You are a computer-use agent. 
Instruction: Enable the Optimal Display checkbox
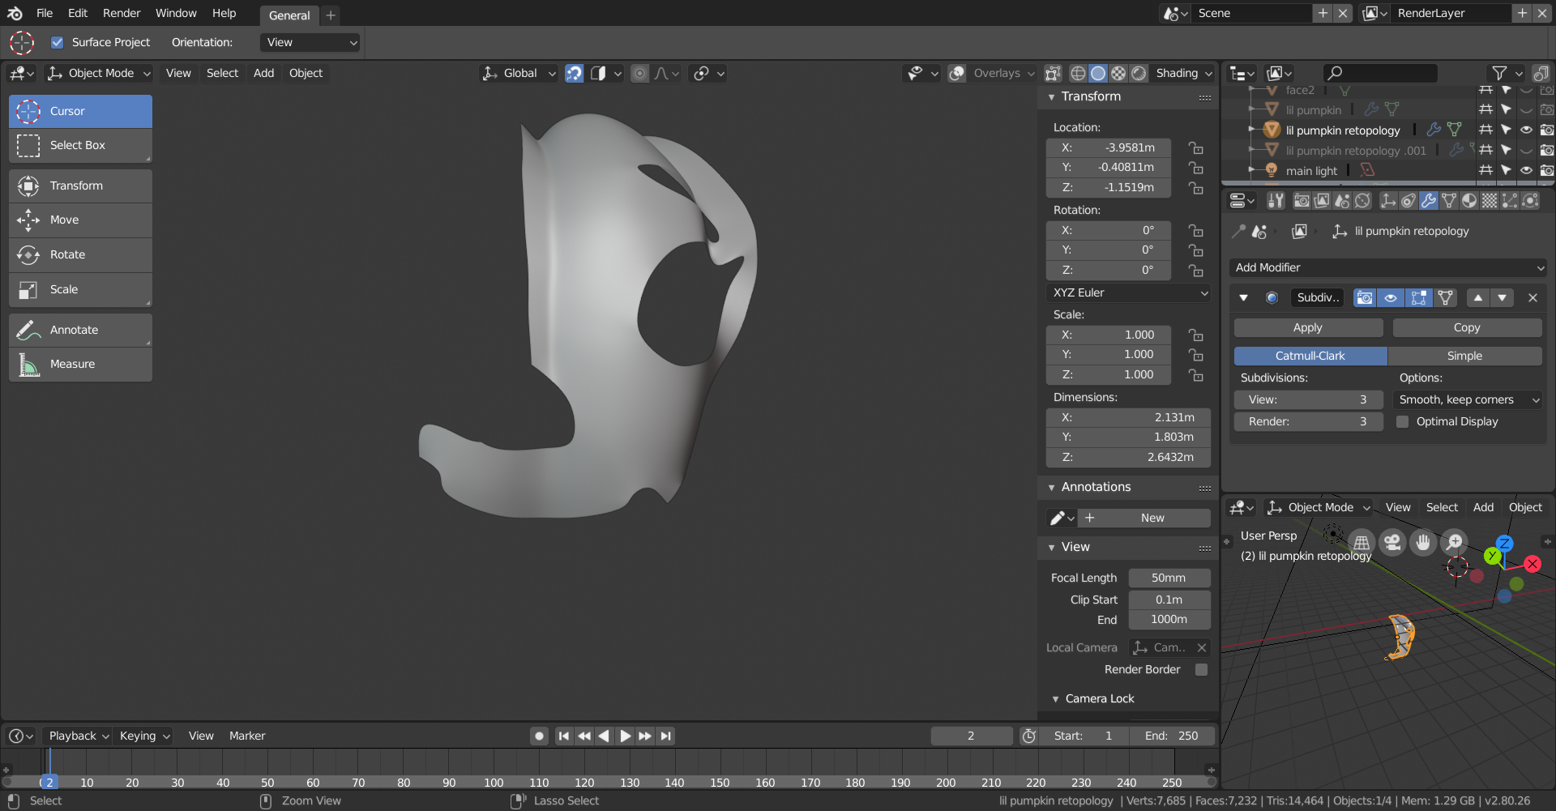tap(1402, 422)
